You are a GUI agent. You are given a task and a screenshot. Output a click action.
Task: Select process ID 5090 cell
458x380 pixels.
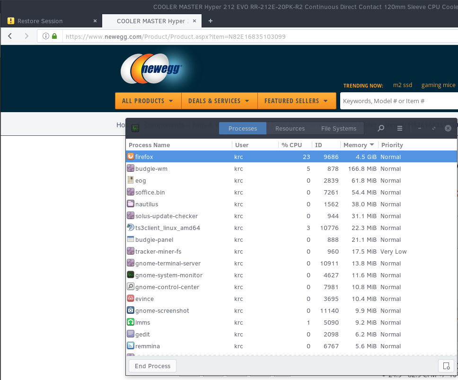click(x=331, y=322)
